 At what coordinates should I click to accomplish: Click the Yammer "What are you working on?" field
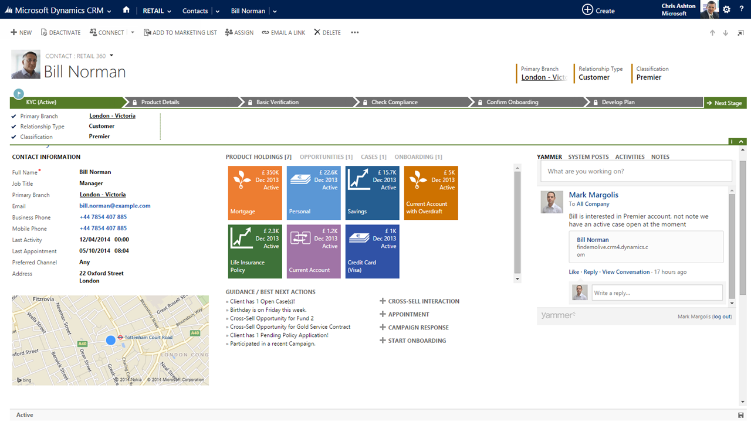636,171
